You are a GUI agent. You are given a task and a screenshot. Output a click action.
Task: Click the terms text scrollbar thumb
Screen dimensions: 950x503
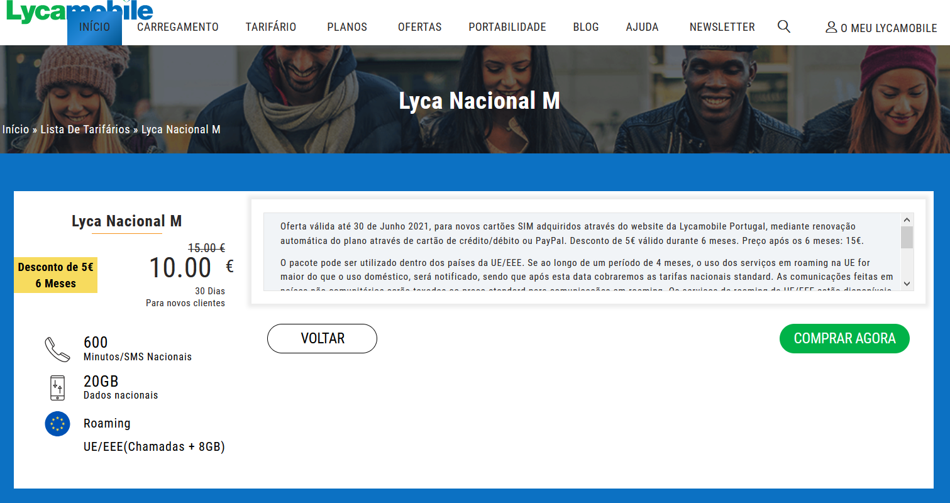coord(907,238)
